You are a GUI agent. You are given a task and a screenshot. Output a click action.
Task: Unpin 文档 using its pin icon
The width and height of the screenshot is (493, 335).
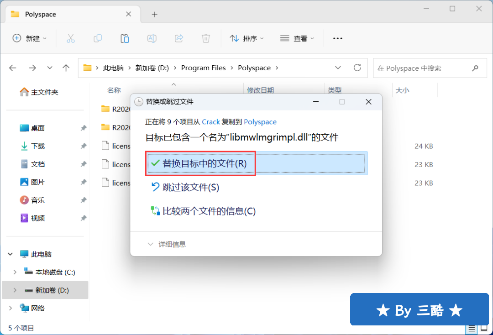(84, 164)
